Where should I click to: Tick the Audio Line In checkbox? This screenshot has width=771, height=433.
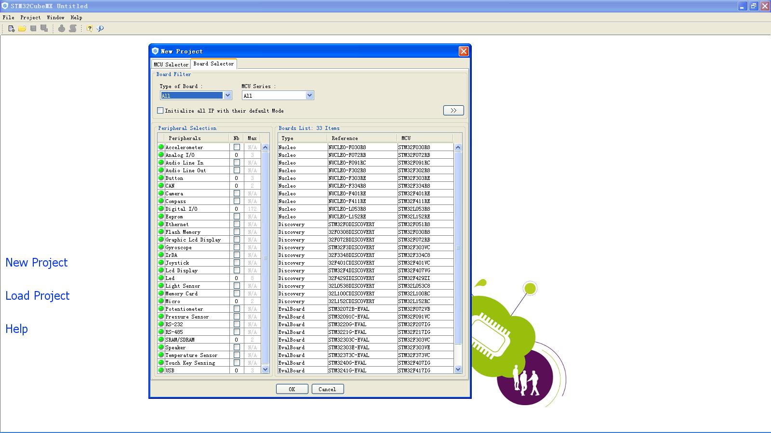tap(237, 163)
